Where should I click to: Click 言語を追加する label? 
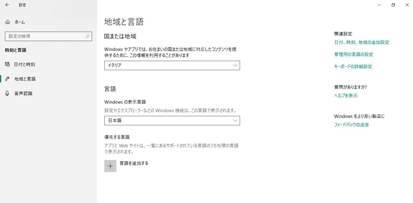coord(134,163)
